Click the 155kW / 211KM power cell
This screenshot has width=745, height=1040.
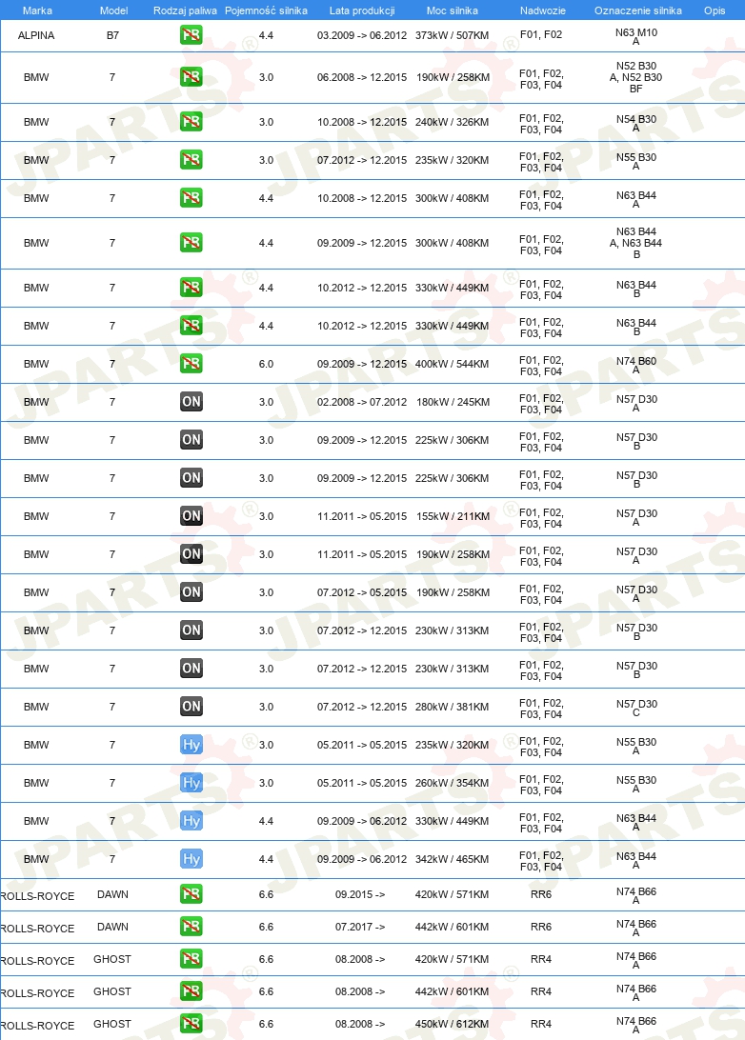point(453,516)
